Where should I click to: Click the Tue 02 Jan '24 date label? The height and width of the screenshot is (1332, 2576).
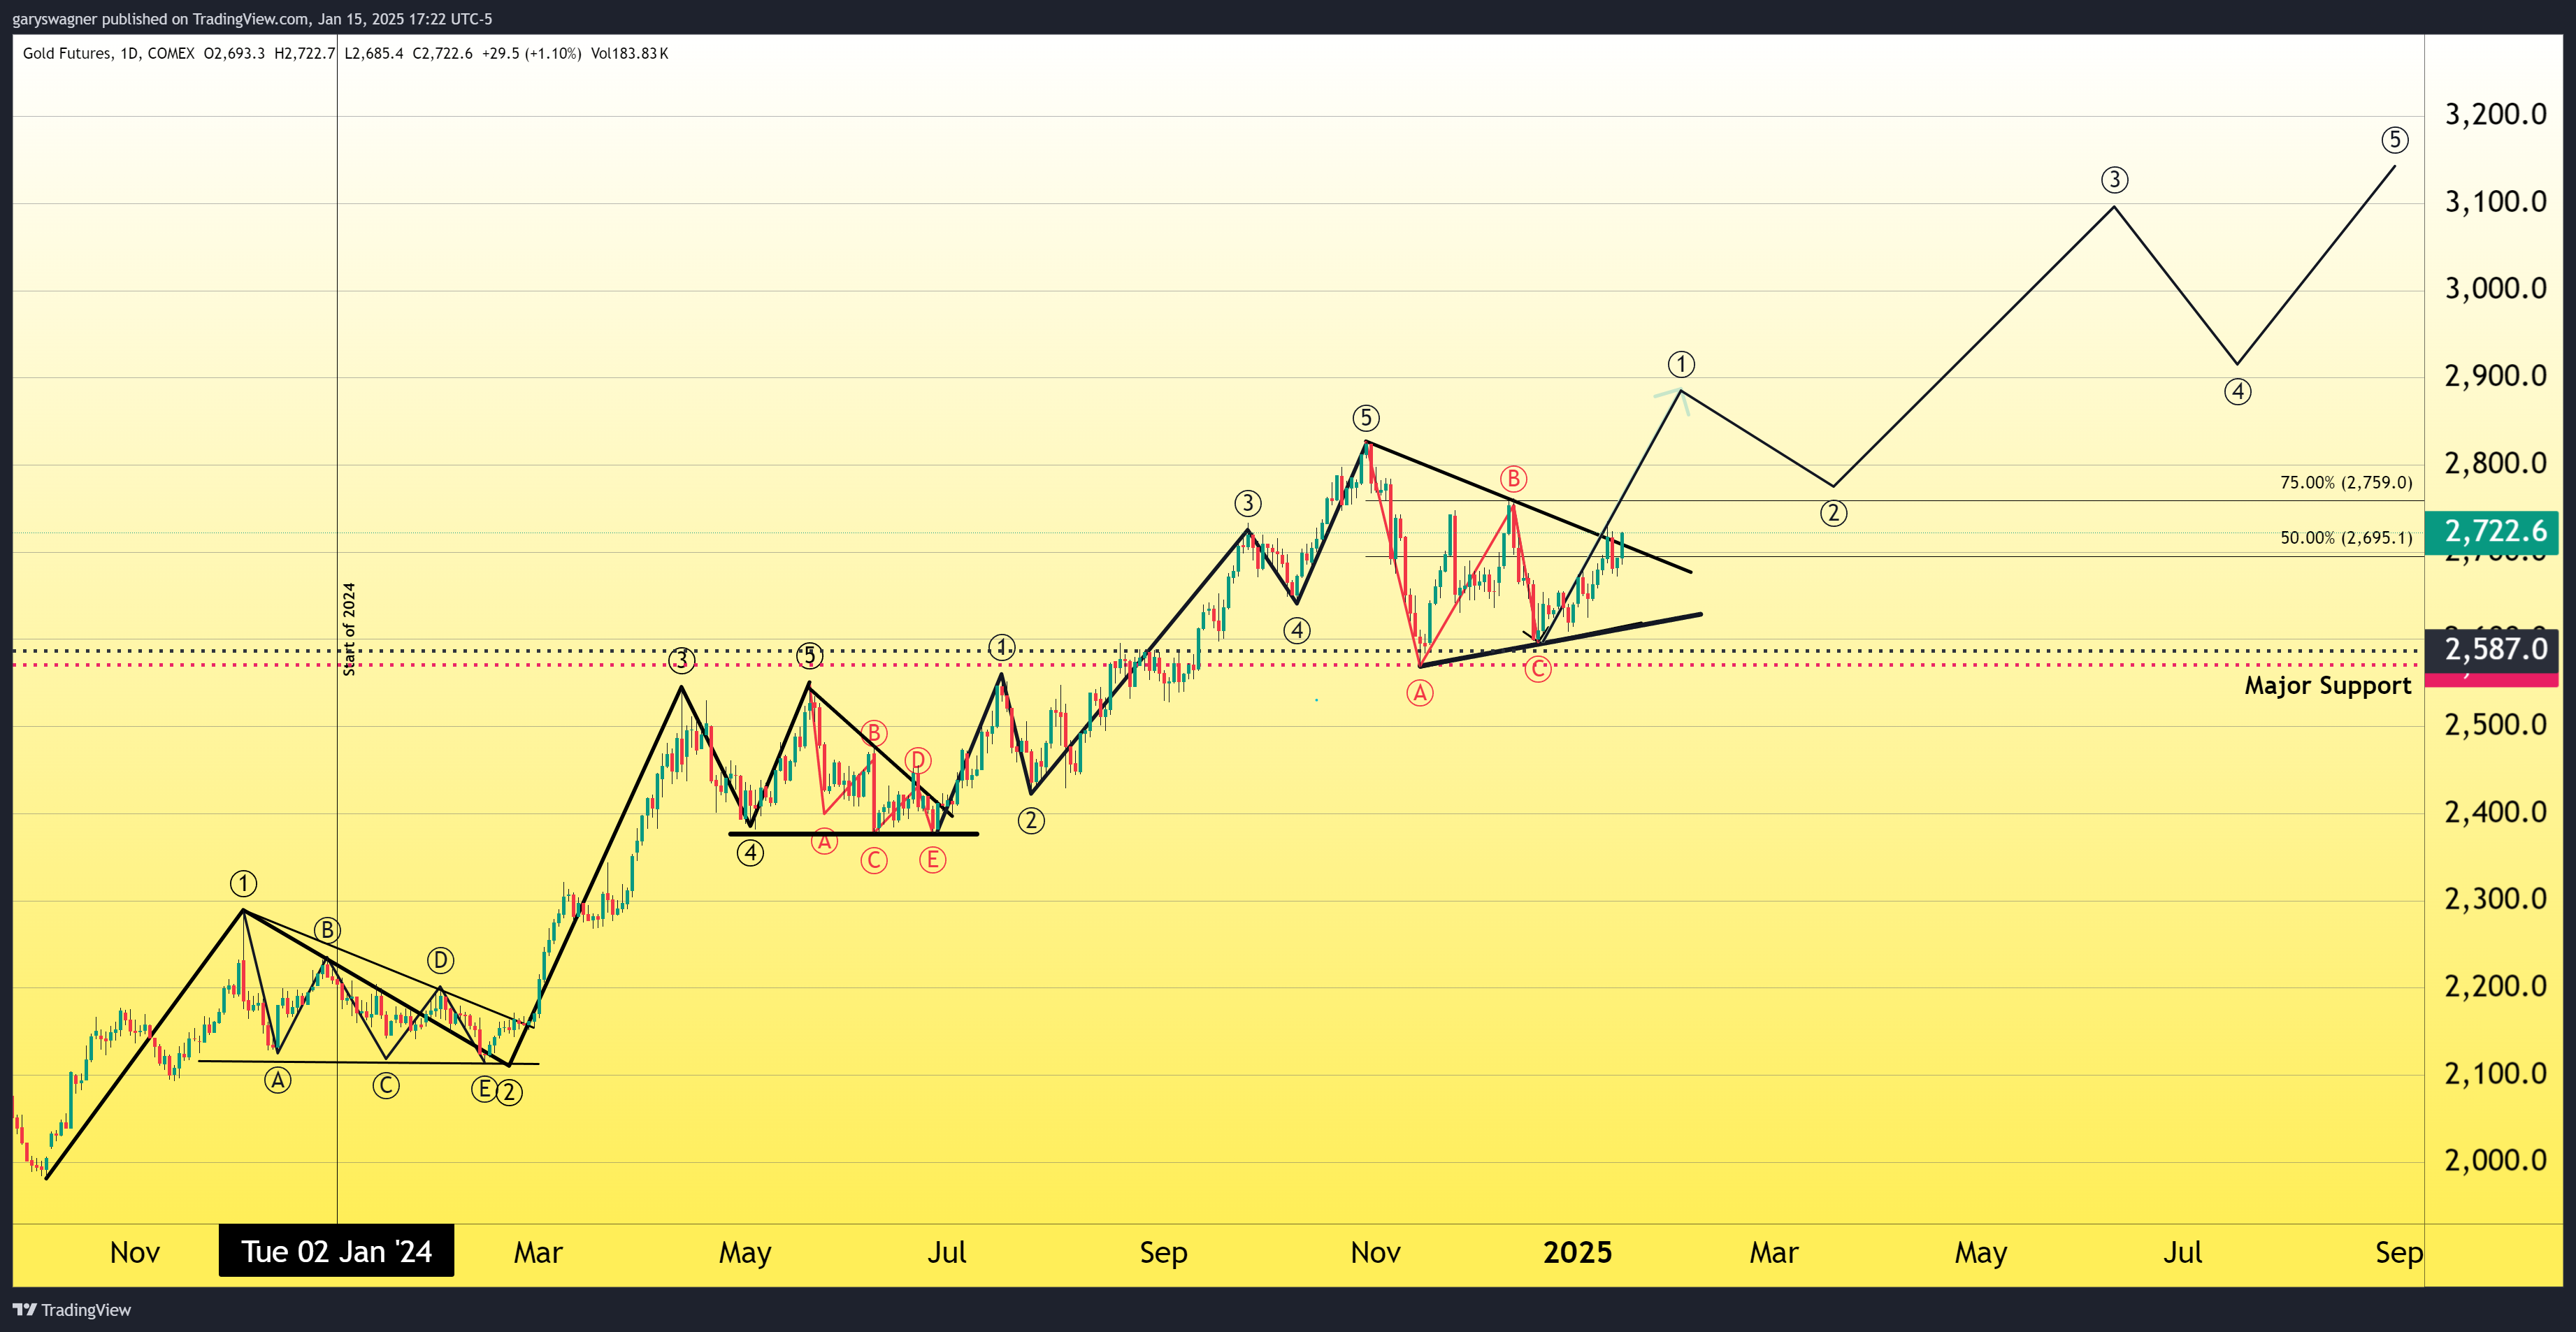336,1251
